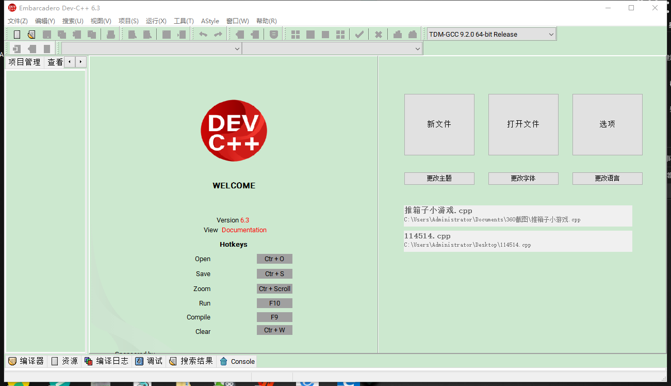Image resolution: width=671 pixels, height=386 pixels.
Task: Click the Undo arrow toolbar icon
Action: pos(203,35)
